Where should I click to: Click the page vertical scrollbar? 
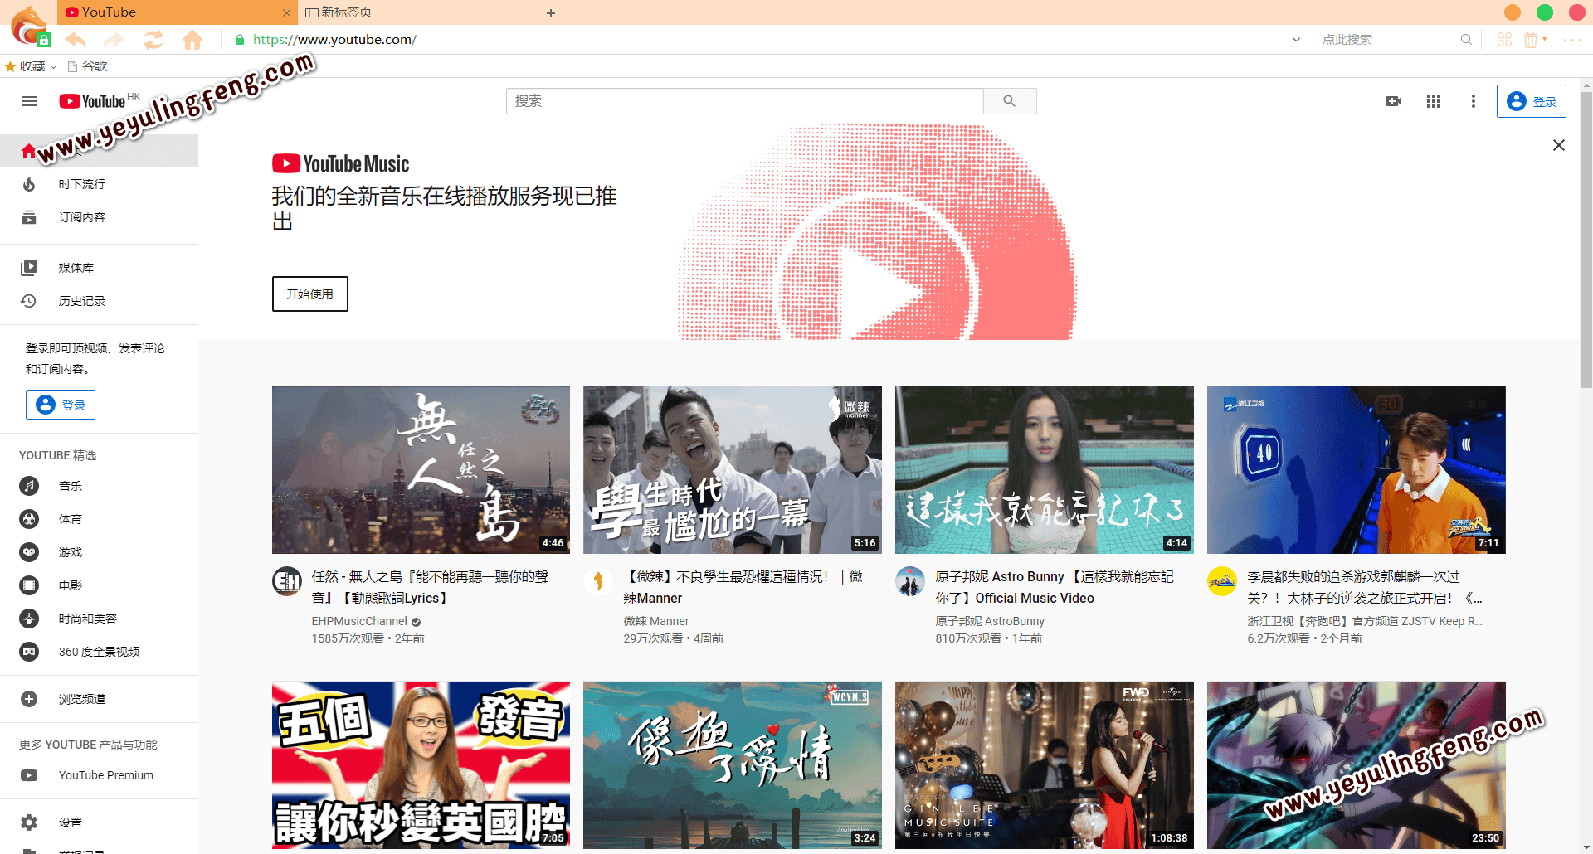[x=1586, y=240]
